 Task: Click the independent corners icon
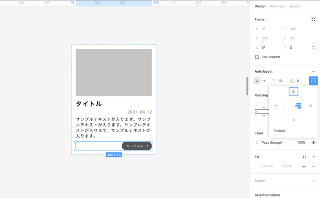(x=313, y=48)
